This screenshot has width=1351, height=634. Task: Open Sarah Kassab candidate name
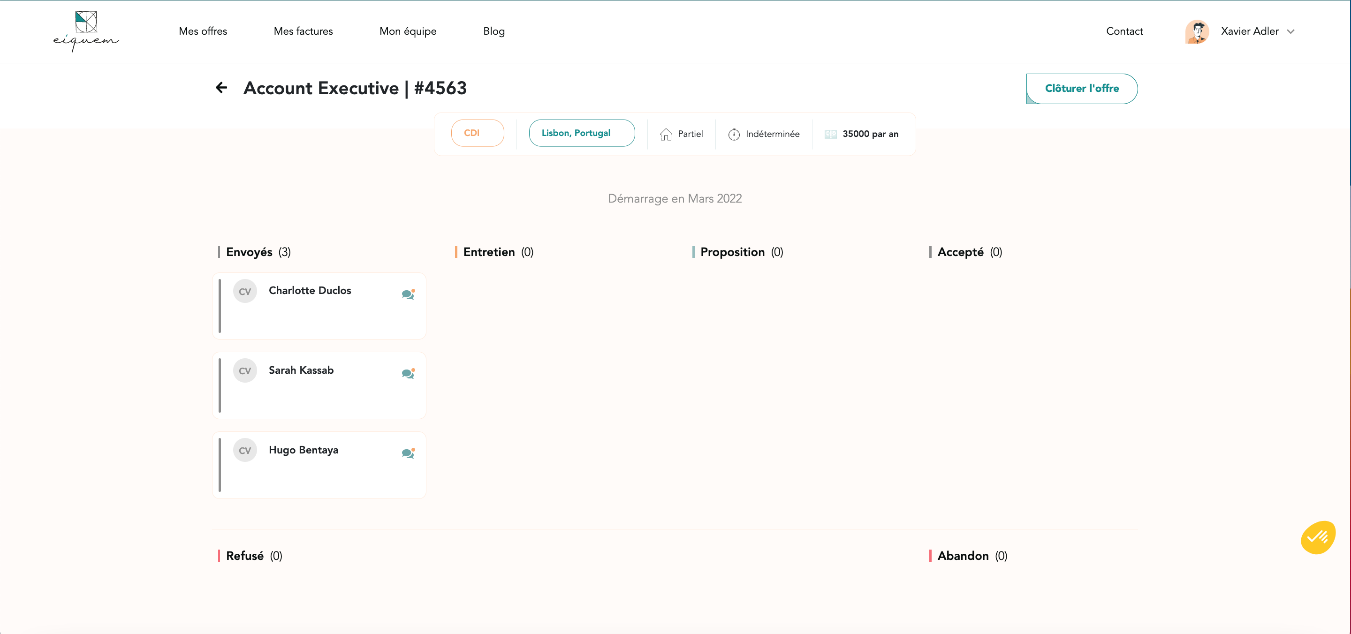point(301,370)
